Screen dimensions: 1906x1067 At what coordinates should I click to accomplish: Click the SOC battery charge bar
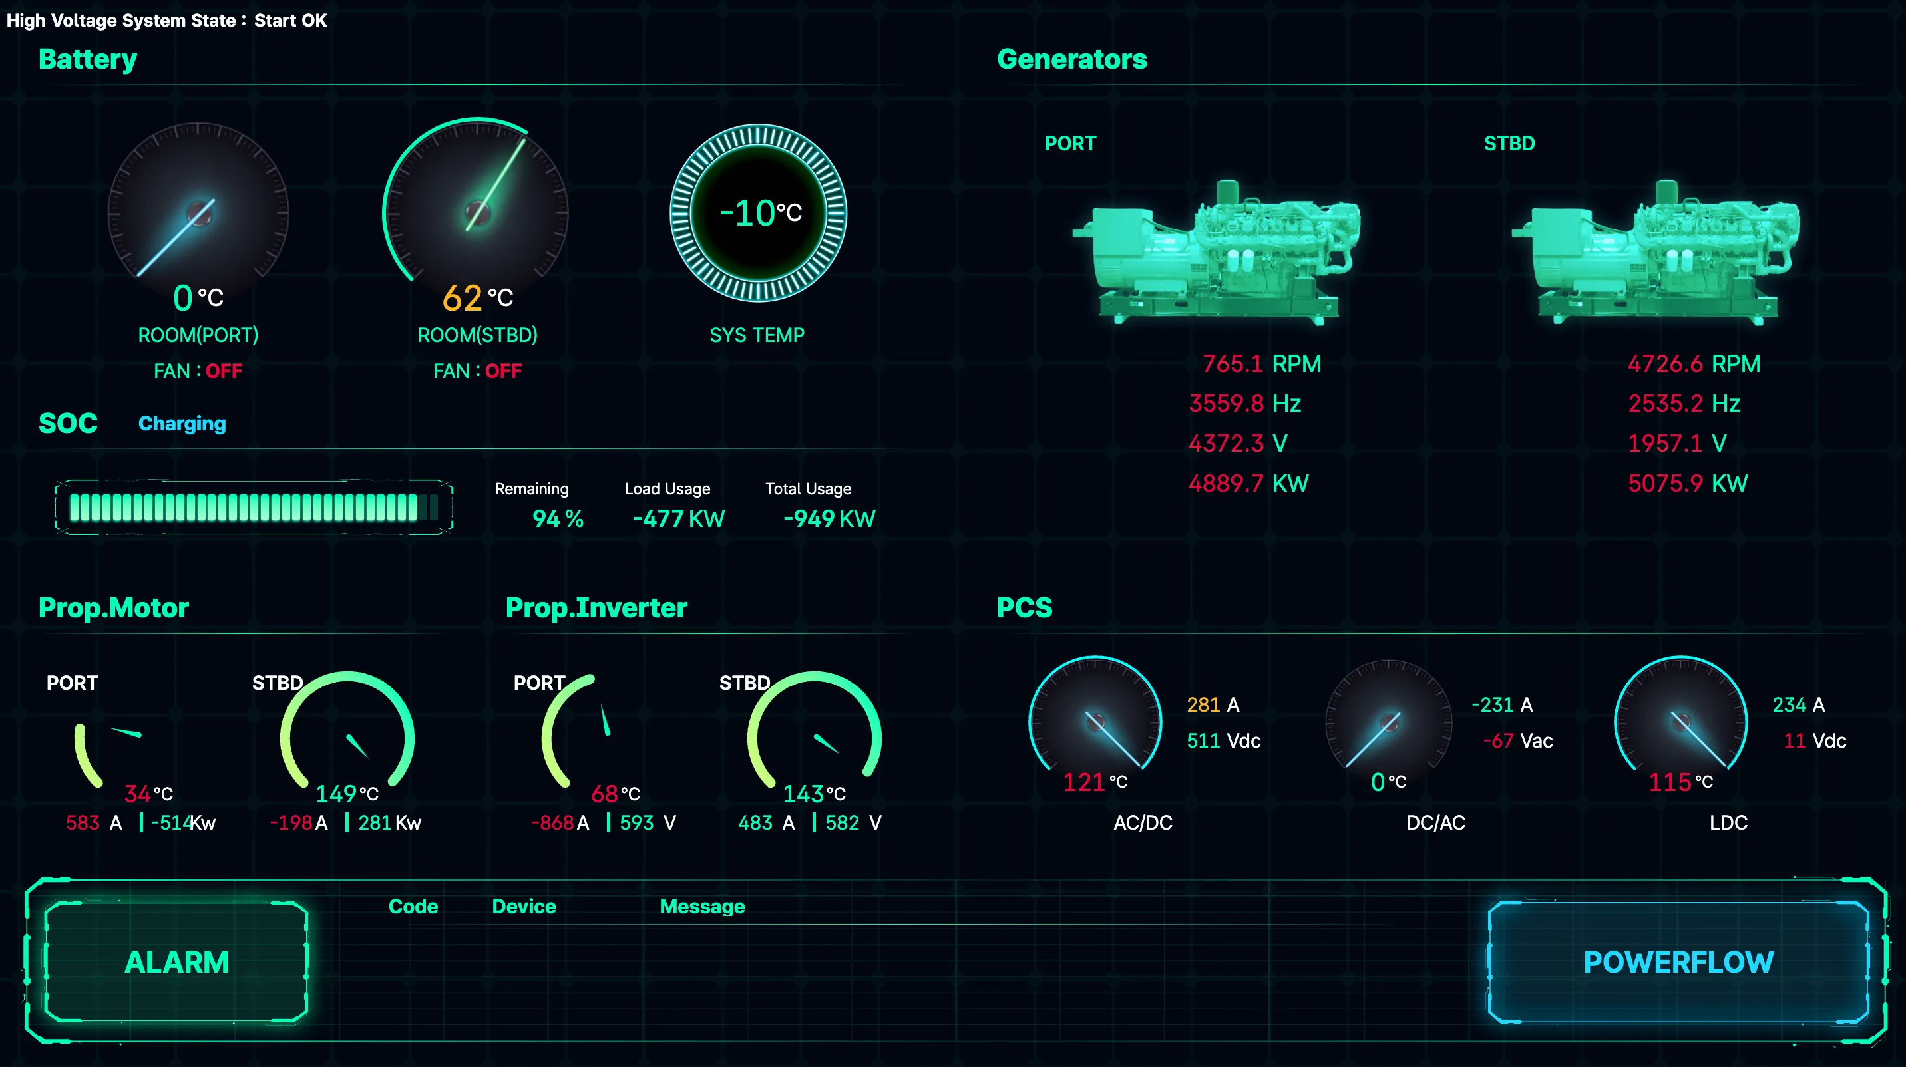click(x=254, y=508)
